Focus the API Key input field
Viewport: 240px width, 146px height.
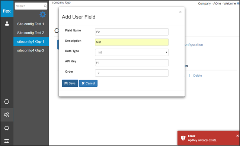tap(132, 63)
